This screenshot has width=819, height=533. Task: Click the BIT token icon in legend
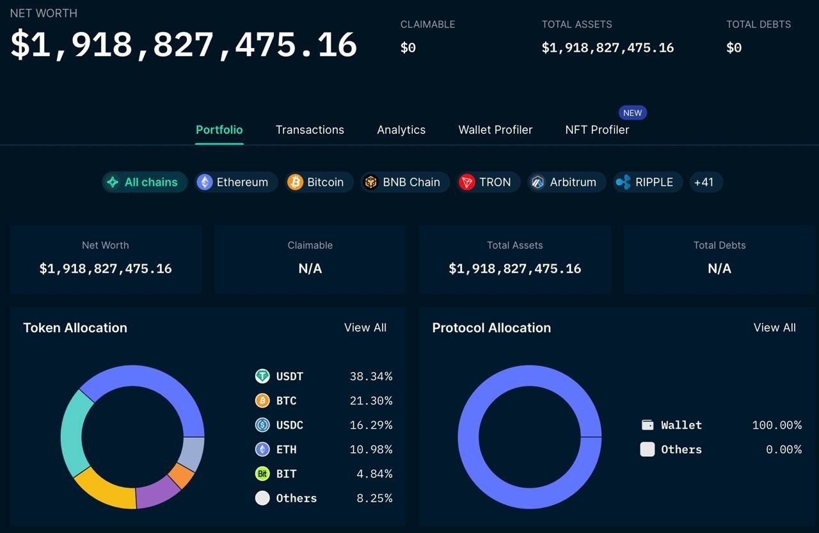pyautogui.click(x=262, y=473)
